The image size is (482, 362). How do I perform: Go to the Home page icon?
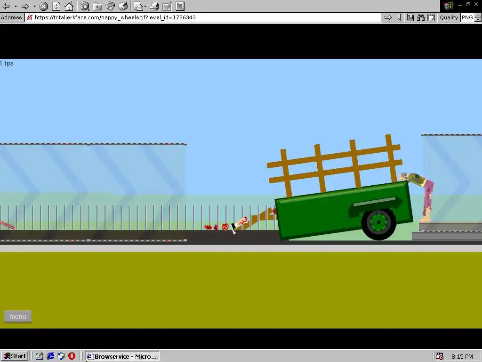point(69,6)
